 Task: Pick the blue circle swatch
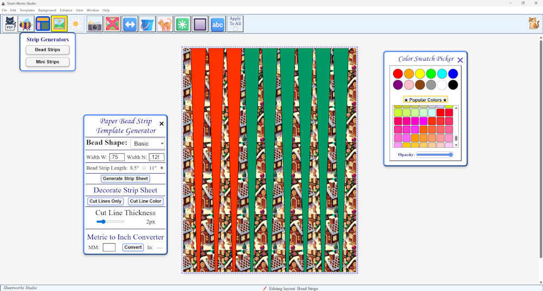pyautogui.click(x=453, y=74)
